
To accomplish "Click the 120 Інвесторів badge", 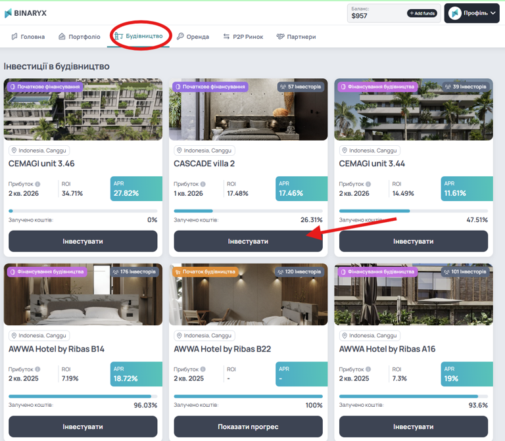I will coord(300,271).
